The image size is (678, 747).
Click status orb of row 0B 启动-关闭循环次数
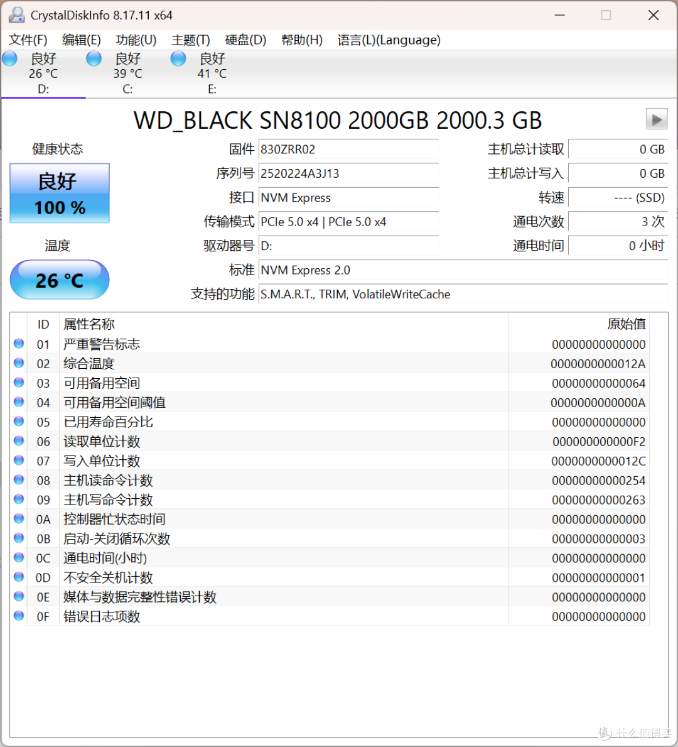(x=19, y=538)
